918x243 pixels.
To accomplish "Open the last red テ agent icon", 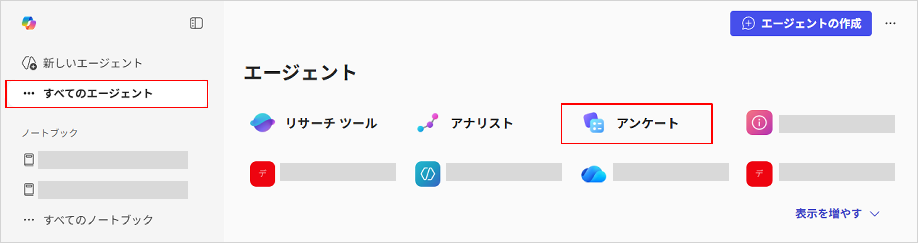I will click(x=759, y=174).
